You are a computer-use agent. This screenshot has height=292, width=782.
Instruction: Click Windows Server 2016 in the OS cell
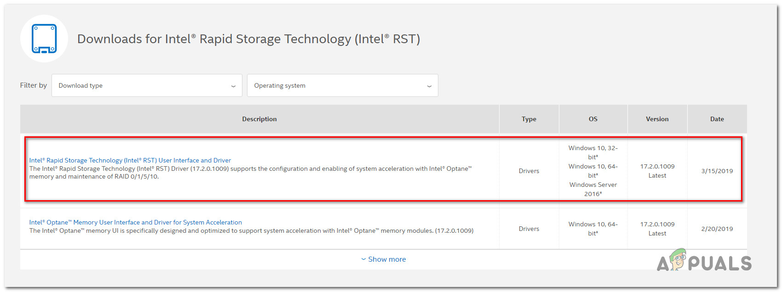[x=593, y=189]
